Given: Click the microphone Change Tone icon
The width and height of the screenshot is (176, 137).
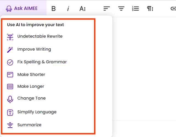Looking at the screenshot, I should point(10,99).
